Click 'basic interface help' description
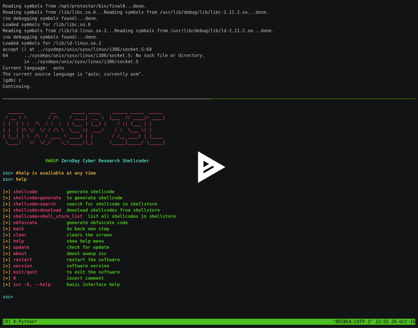The width and height of the screenshot is (418, 328). [93, 284]
